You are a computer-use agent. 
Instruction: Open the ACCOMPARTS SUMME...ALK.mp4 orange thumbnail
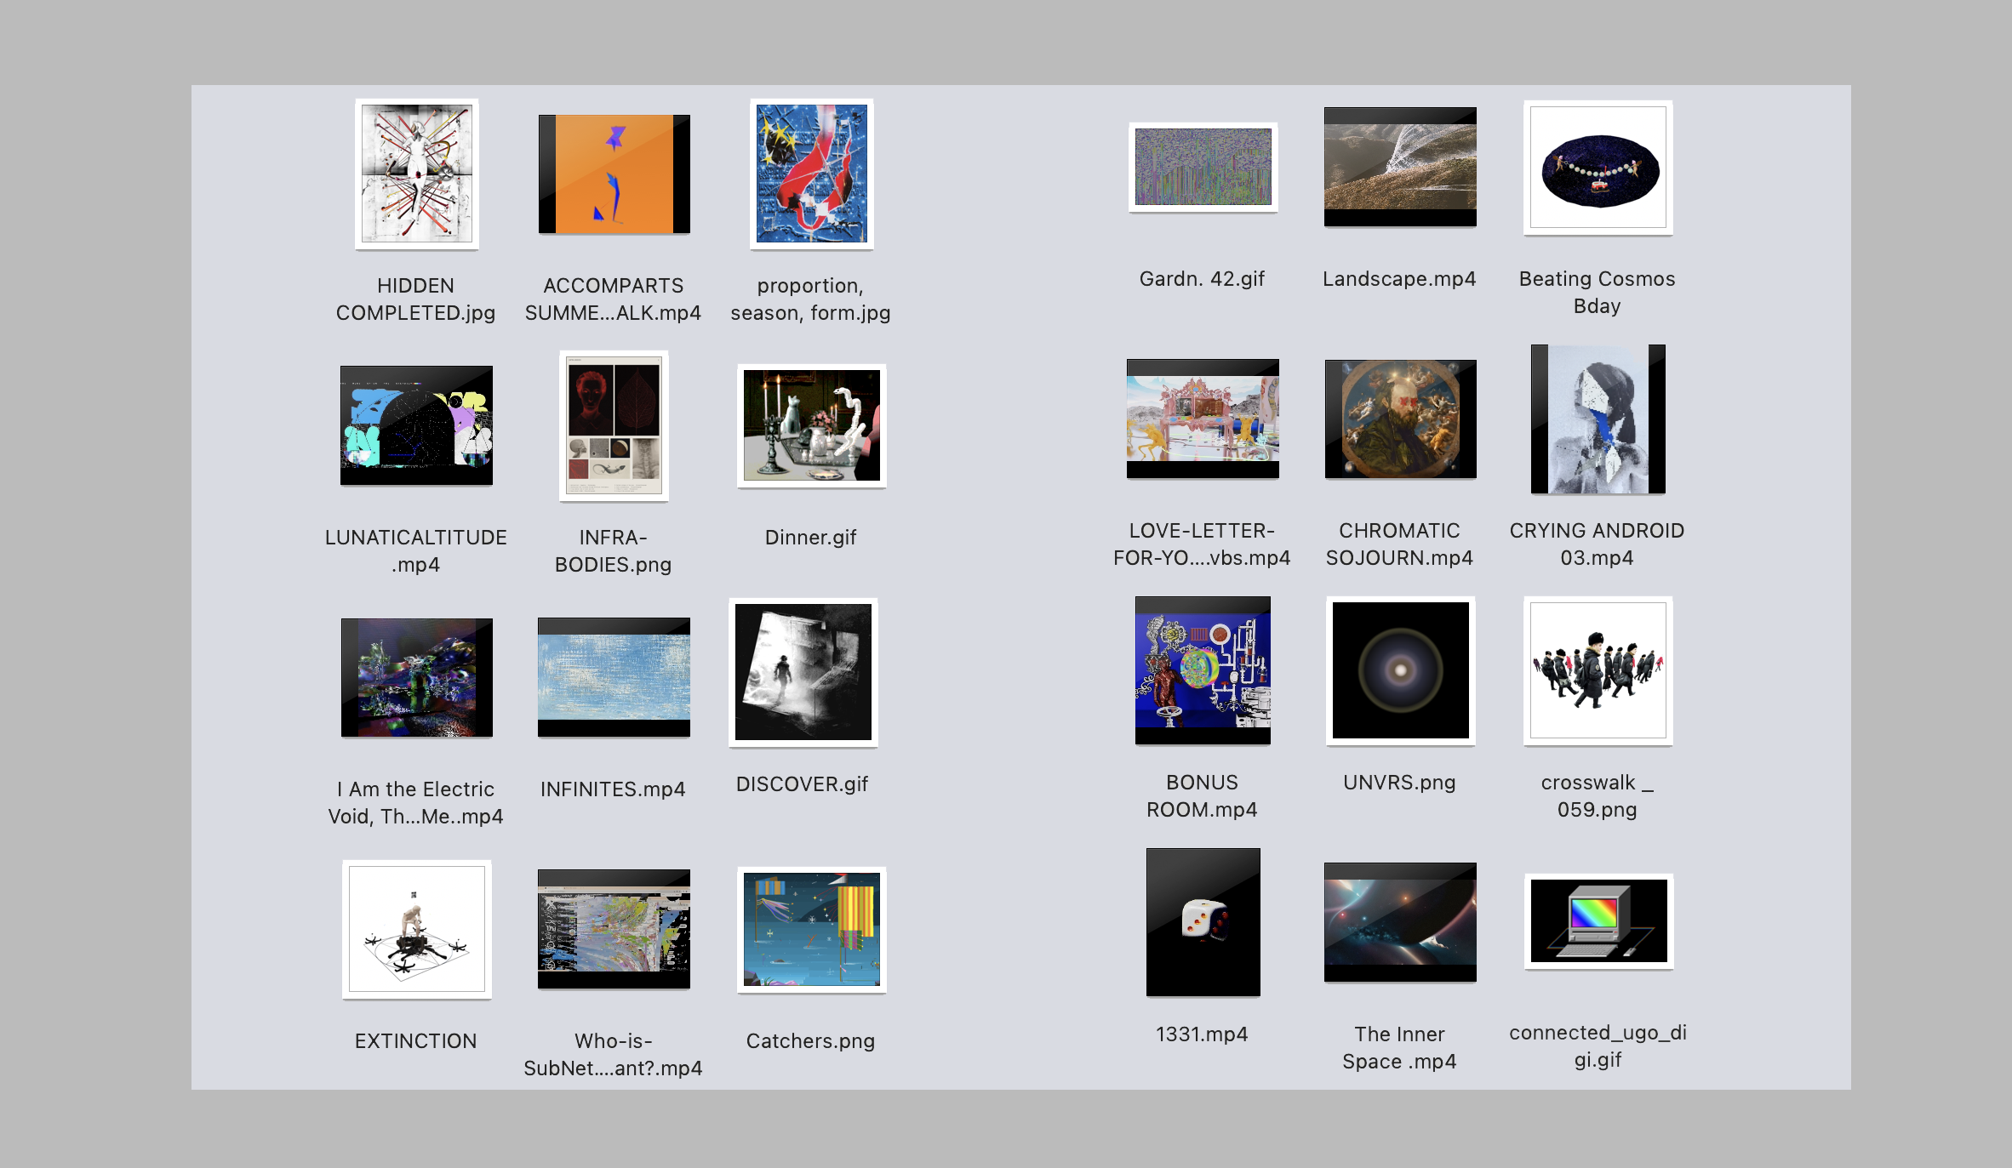[x=614, y=174]
